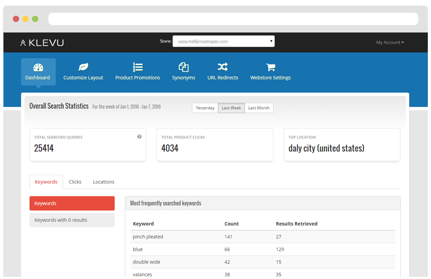Open the Synonyms copy icon

[184, 67]
